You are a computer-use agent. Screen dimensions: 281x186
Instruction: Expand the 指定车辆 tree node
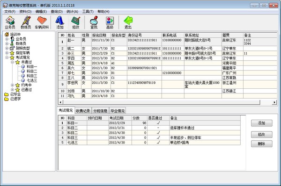coord(7,53)
